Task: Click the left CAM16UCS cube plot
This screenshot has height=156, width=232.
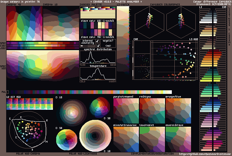Action: tap(149, 22)
